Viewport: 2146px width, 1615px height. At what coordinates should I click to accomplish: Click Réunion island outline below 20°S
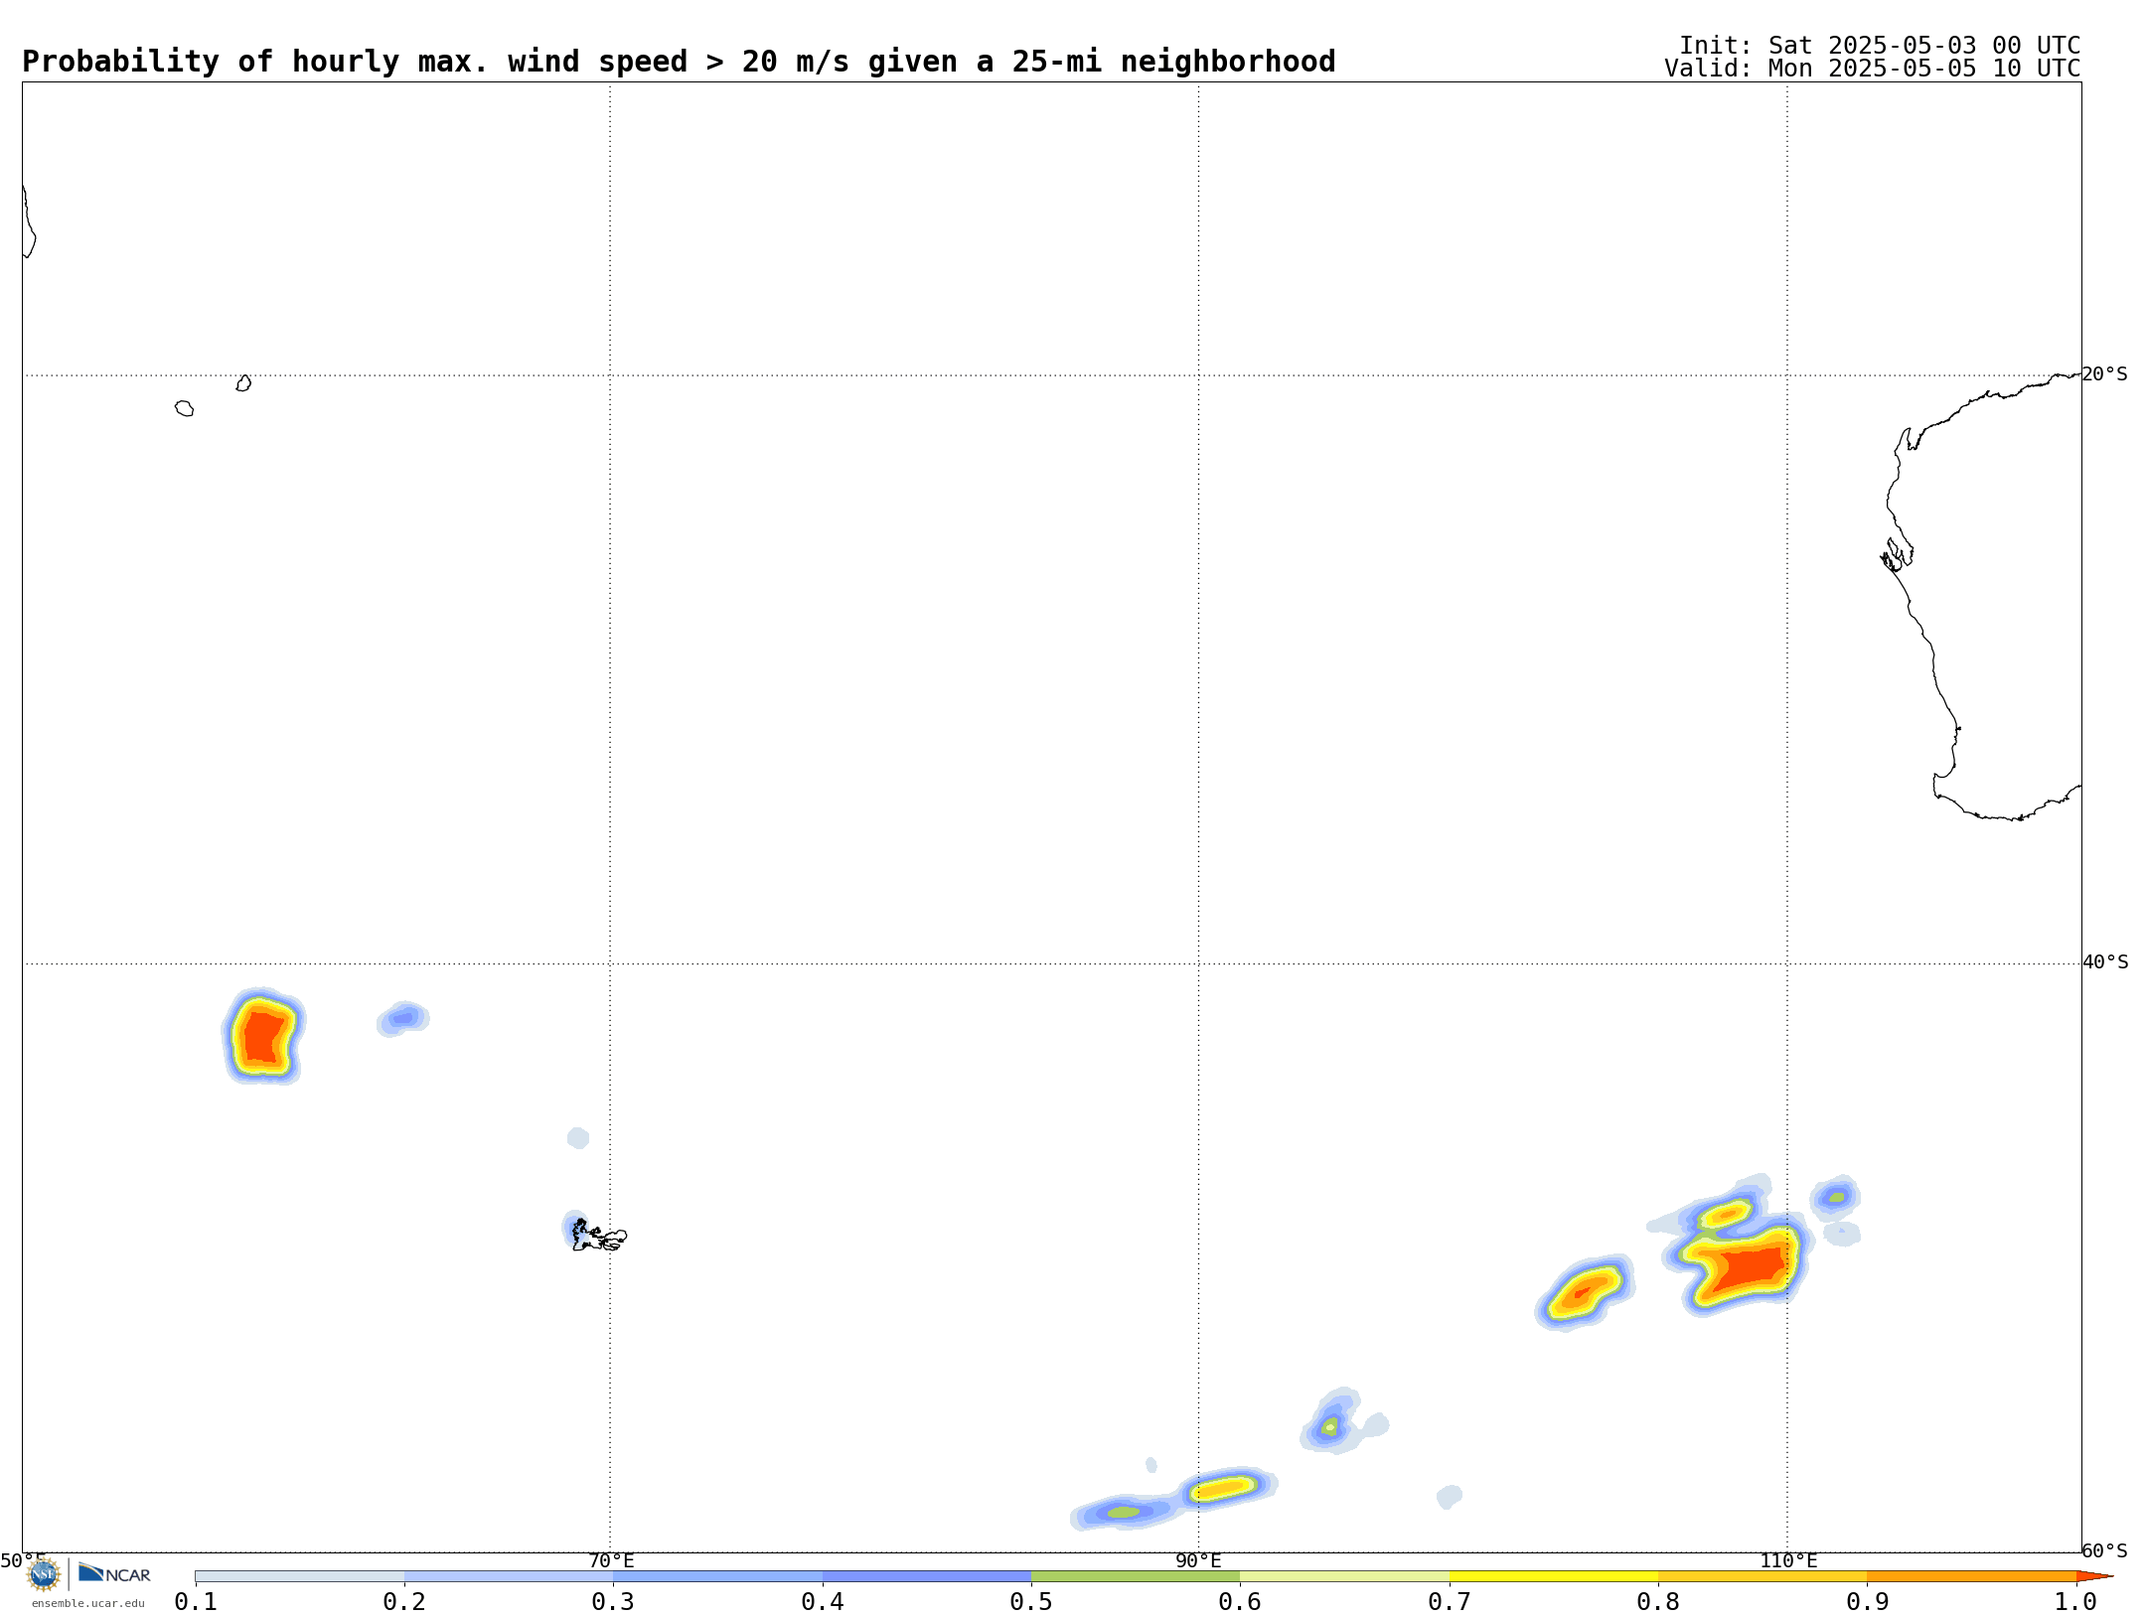click(x=184, y=408)
